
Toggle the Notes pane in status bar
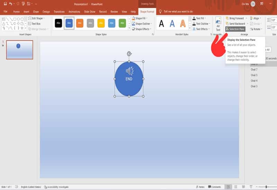(x=200, y=187)
